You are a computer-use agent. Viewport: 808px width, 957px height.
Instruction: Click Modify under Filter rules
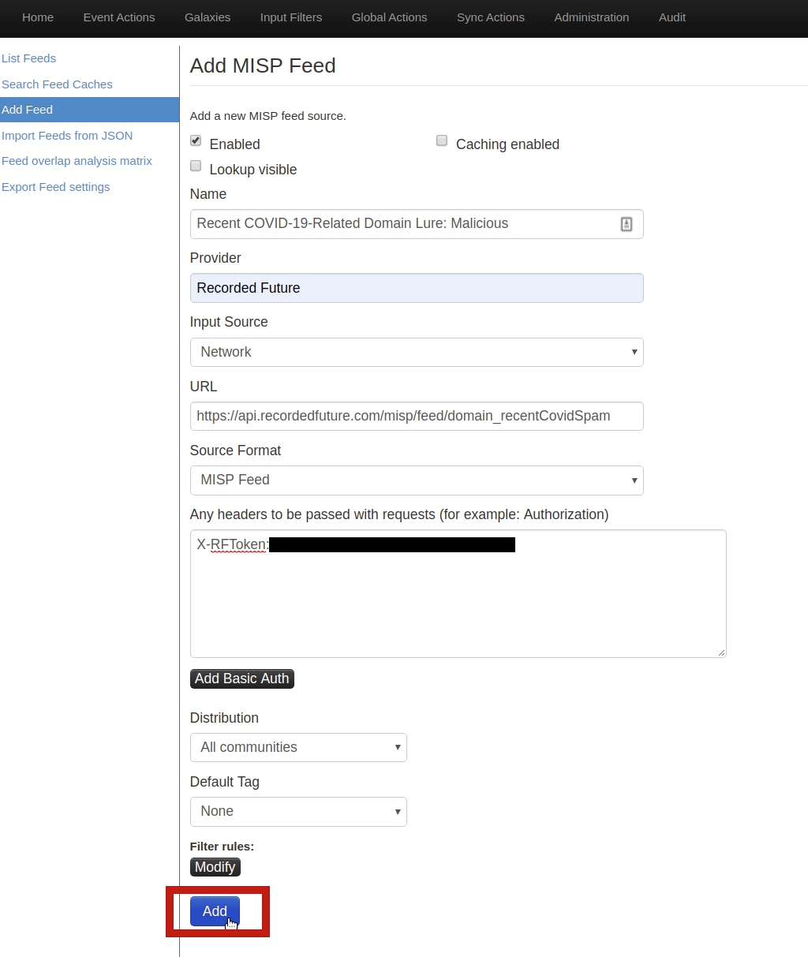[x=215, y=867]
